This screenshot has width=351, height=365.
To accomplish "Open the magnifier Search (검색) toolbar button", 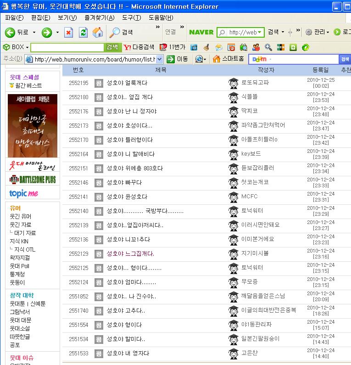I will point(114,32).
